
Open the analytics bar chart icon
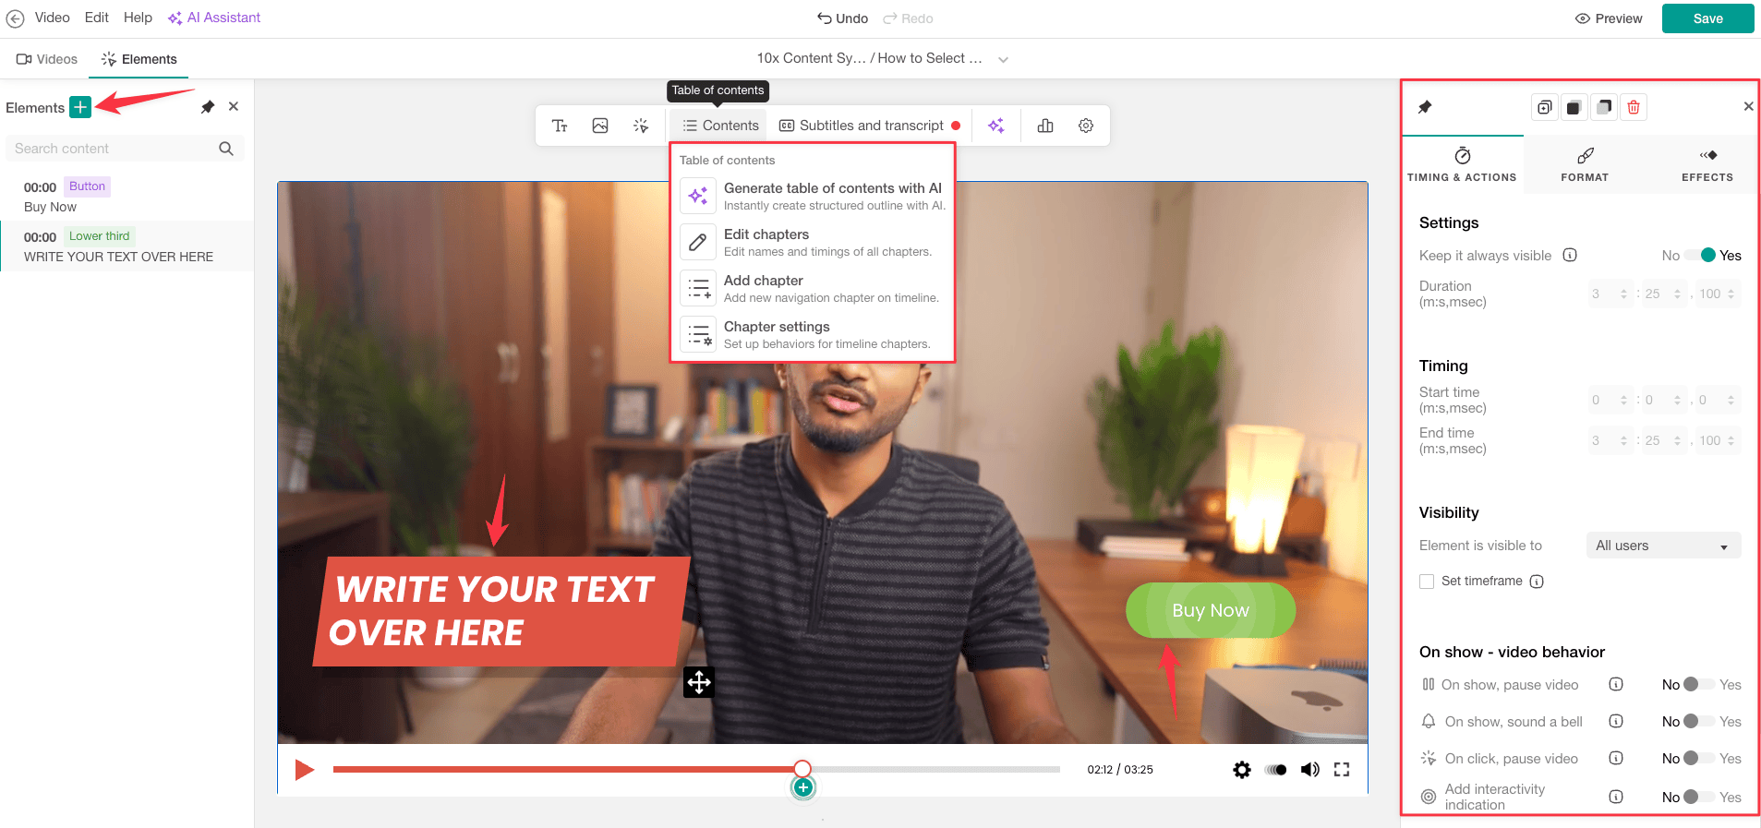(x=1045, y=126)
